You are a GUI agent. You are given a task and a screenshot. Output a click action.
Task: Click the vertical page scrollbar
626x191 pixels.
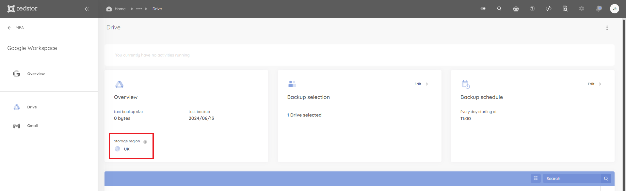(624, 104)
